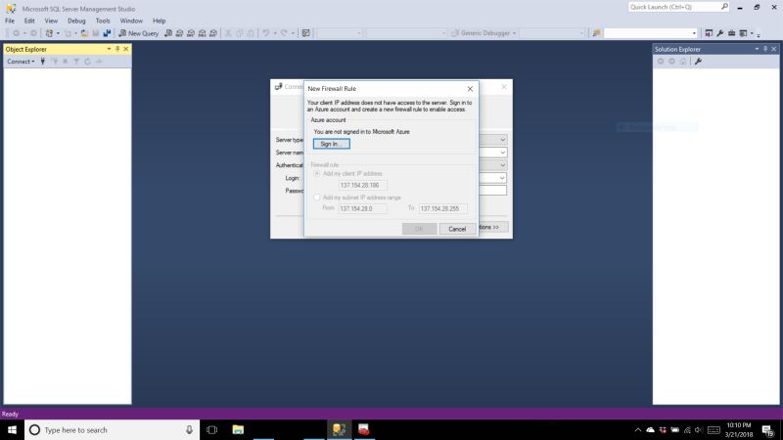The height and width of the screenshot is (440, 783).
Task: Click the SSMS icon in the taskbar
Action: click(x=339, y=429)
